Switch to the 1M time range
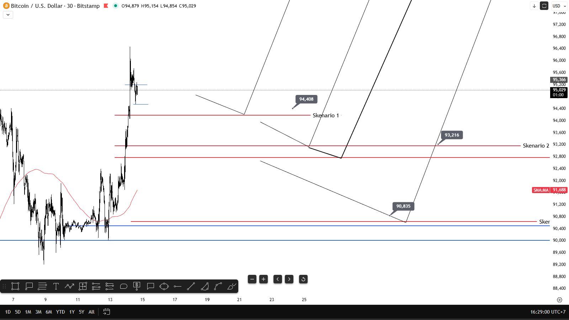 (x=28, y=312)
